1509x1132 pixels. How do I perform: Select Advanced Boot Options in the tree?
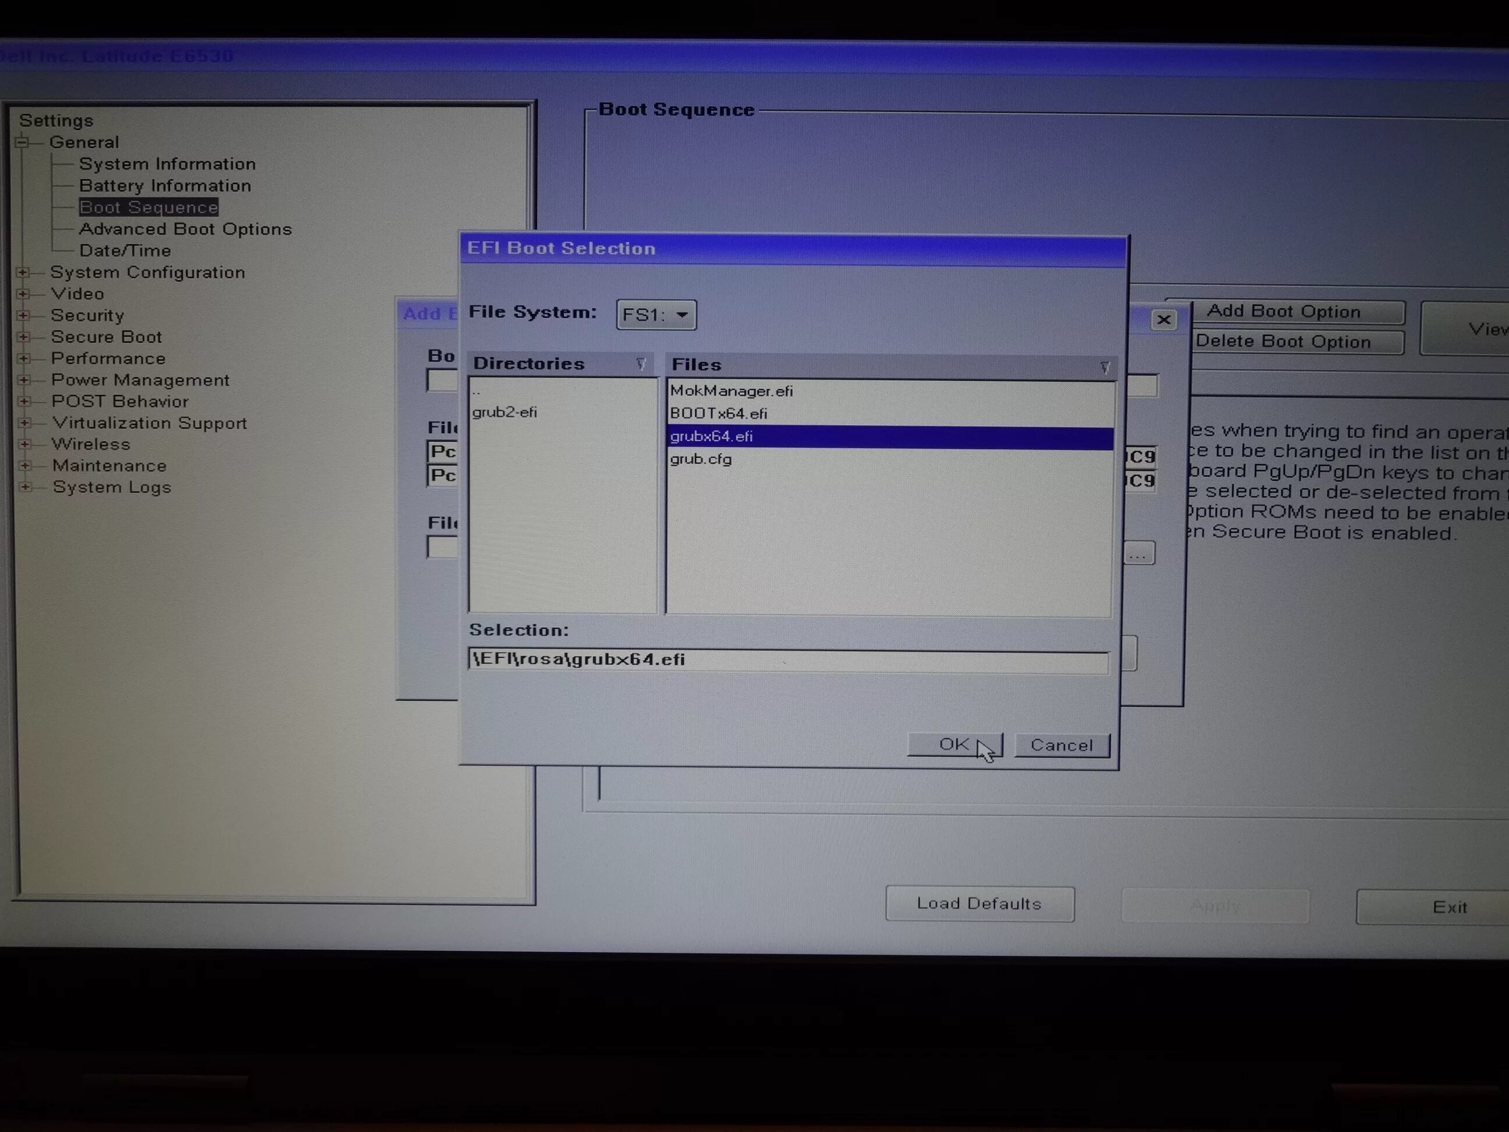(186, 229)
